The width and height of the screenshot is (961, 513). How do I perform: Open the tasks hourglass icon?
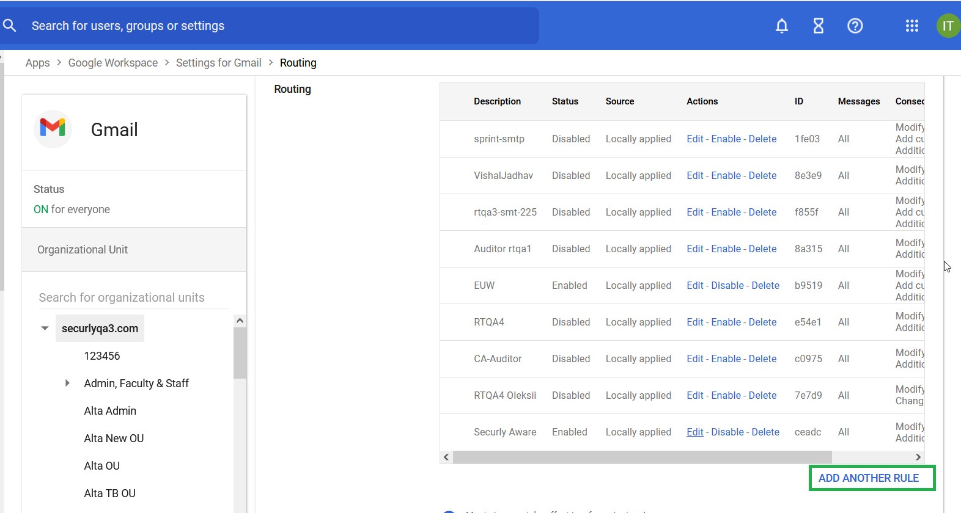[818, 26]
